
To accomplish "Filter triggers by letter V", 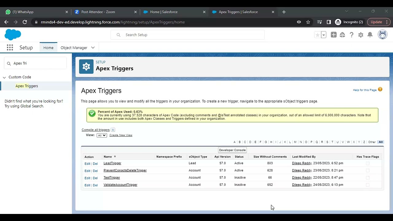I will click(343, 142).
